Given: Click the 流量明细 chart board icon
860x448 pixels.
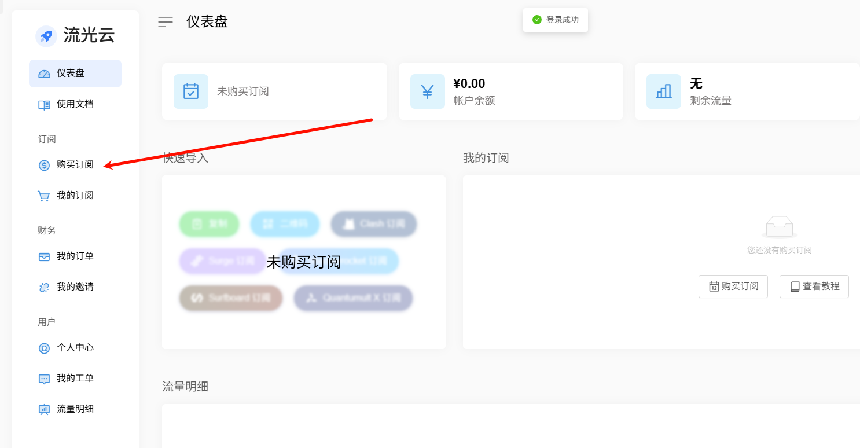Looking at the screenshot, I should pyautogui.click(x=44, y=410).
